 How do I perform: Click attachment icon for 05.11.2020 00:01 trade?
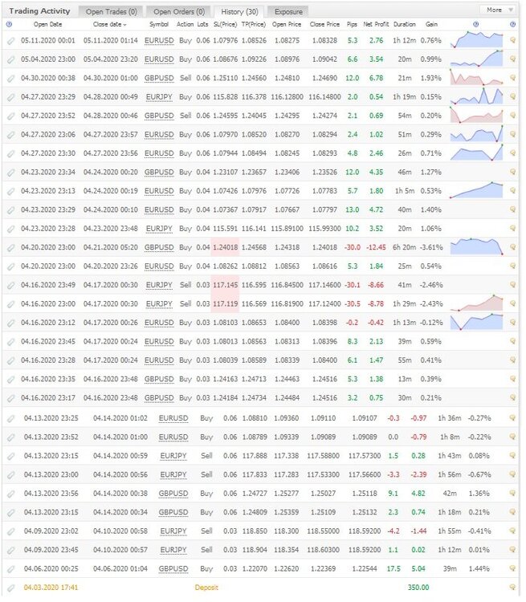11,41
